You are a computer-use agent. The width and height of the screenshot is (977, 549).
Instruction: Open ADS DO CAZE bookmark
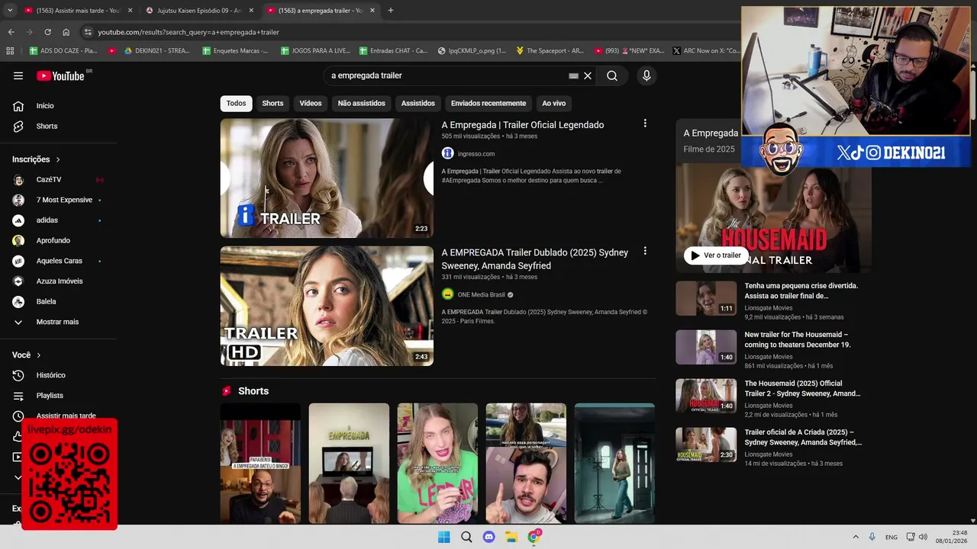63,50
